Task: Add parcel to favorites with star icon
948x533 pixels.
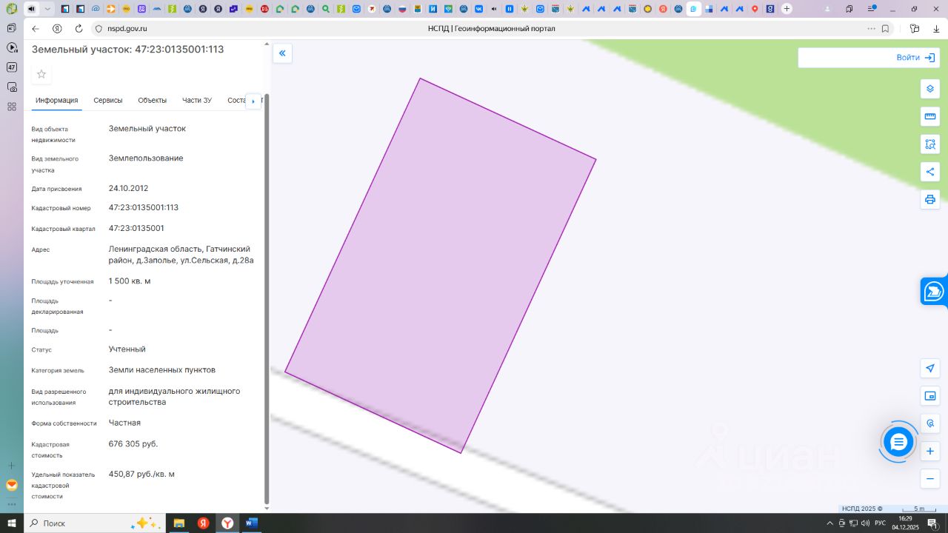Action: point(41,74)
